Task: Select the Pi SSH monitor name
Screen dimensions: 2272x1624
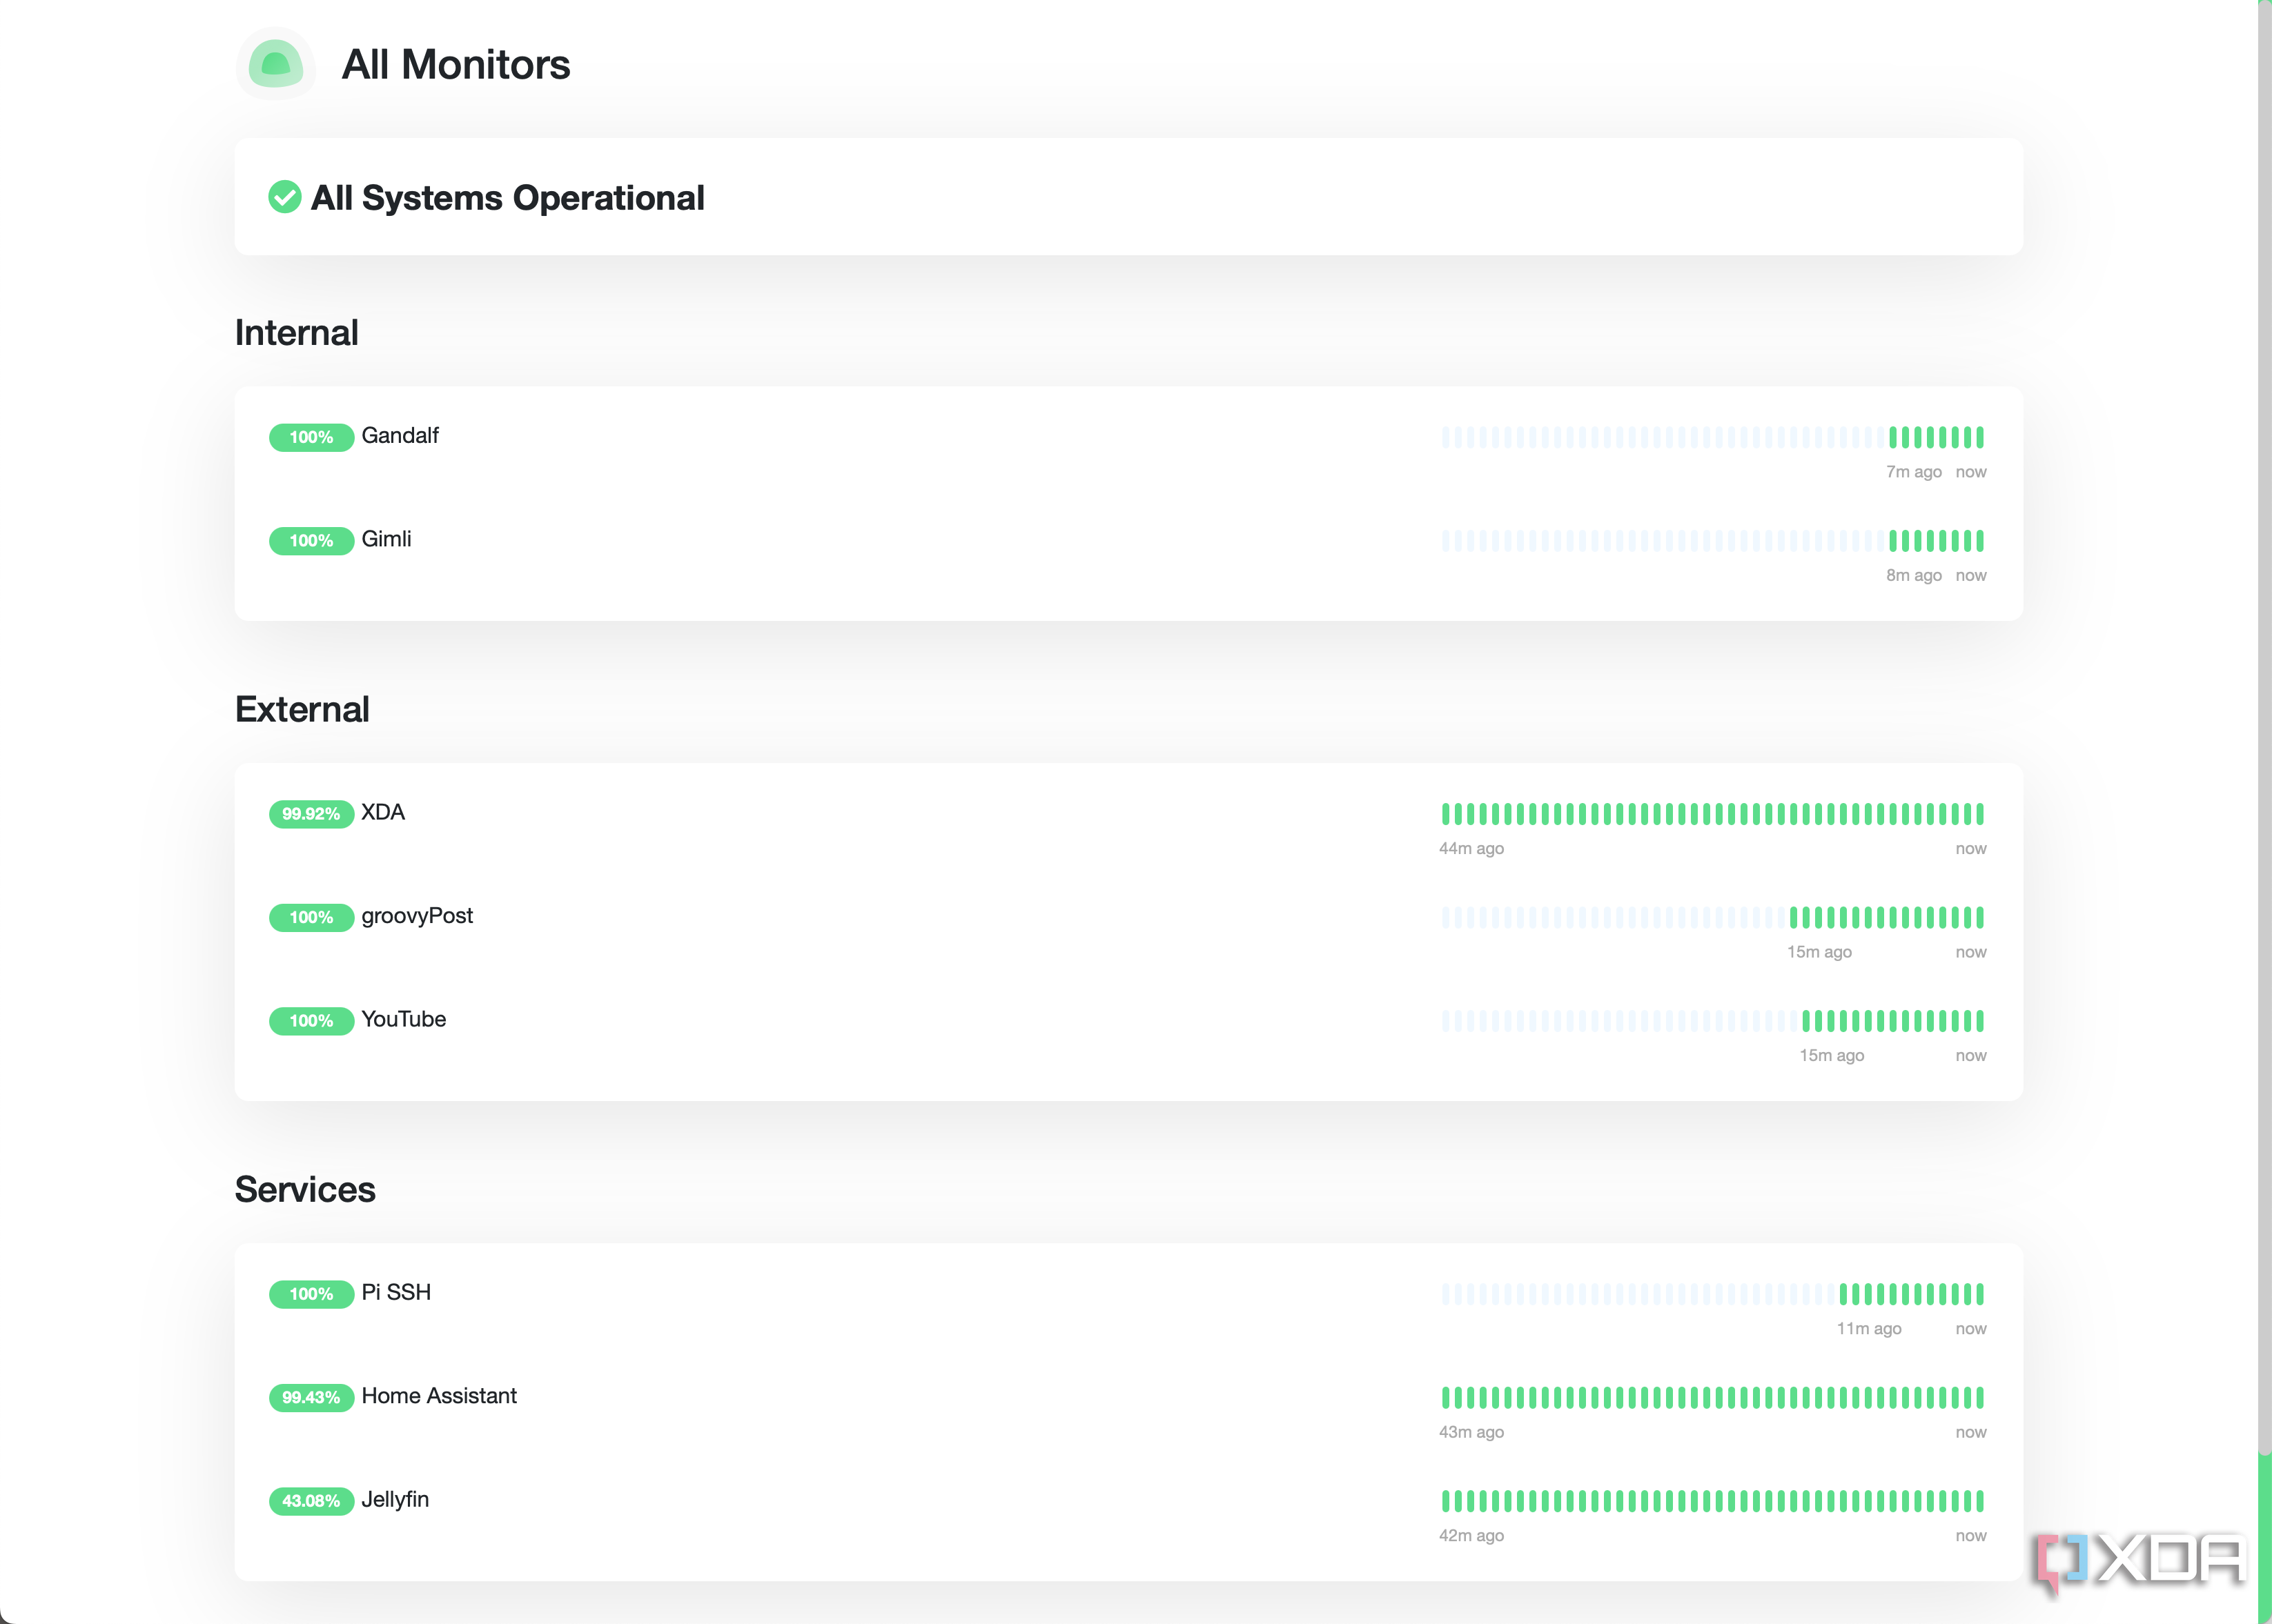Action: [396, 1292]
